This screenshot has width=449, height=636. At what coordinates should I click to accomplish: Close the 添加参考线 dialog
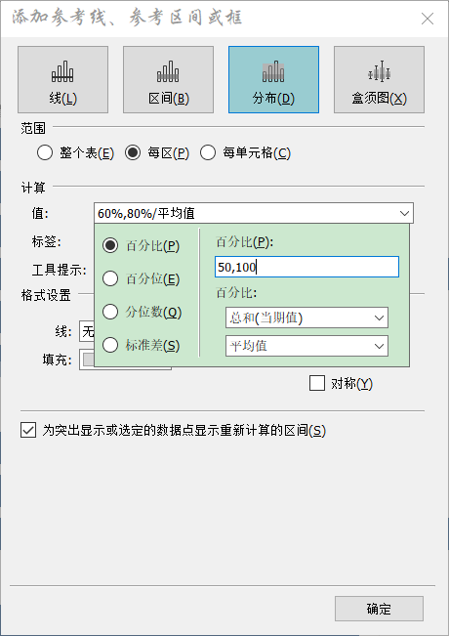(428, 19)
